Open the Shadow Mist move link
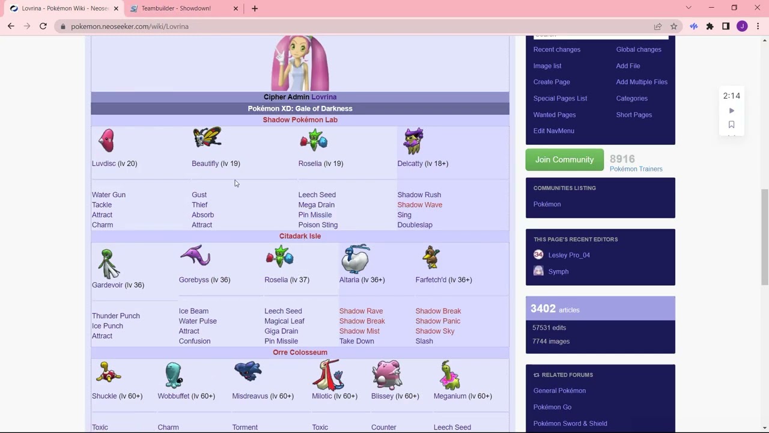Viewport: 769px width, 433px height. (359, 331)
